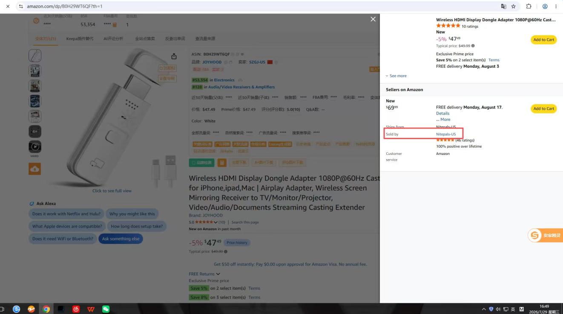The height and width of the screenshot is (314, 563).
Task: Switch to the Keepa插件替代 tab
Action: click(80, 39)
